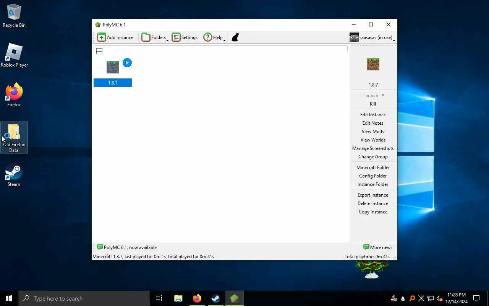The width and height of the screenshot is (489, 306).
Task: Click Change Group
Action: coord(373,156)
